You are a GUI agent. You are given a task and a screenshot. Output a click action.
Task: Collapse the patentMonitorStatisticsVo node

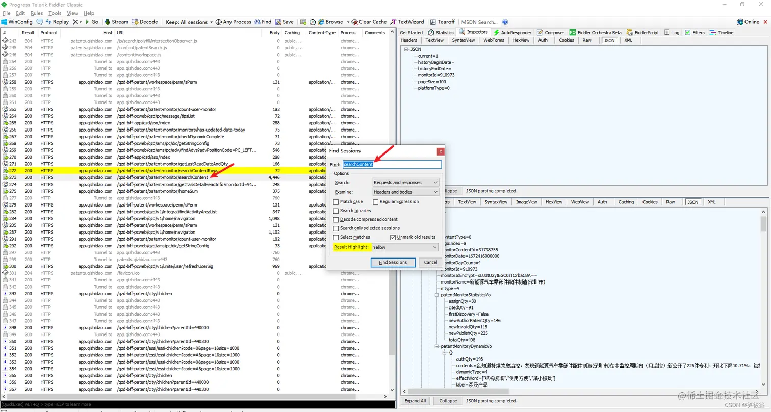click(436, 295)
